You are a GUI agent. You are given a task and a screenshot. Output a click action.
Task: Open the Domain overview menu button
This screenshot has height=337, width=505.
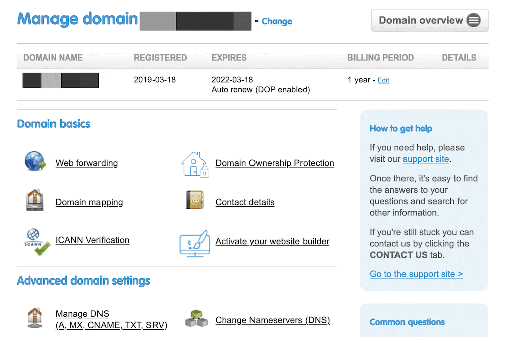click(430, 21)
